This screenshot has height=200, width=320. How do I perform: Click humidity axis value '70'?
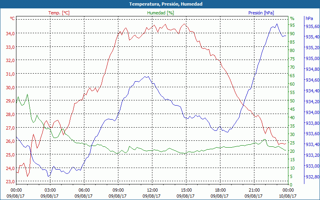292,67
